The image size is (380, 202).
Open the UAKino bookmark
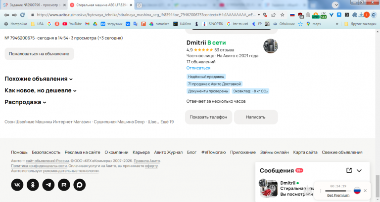click(x=182, y=24)
